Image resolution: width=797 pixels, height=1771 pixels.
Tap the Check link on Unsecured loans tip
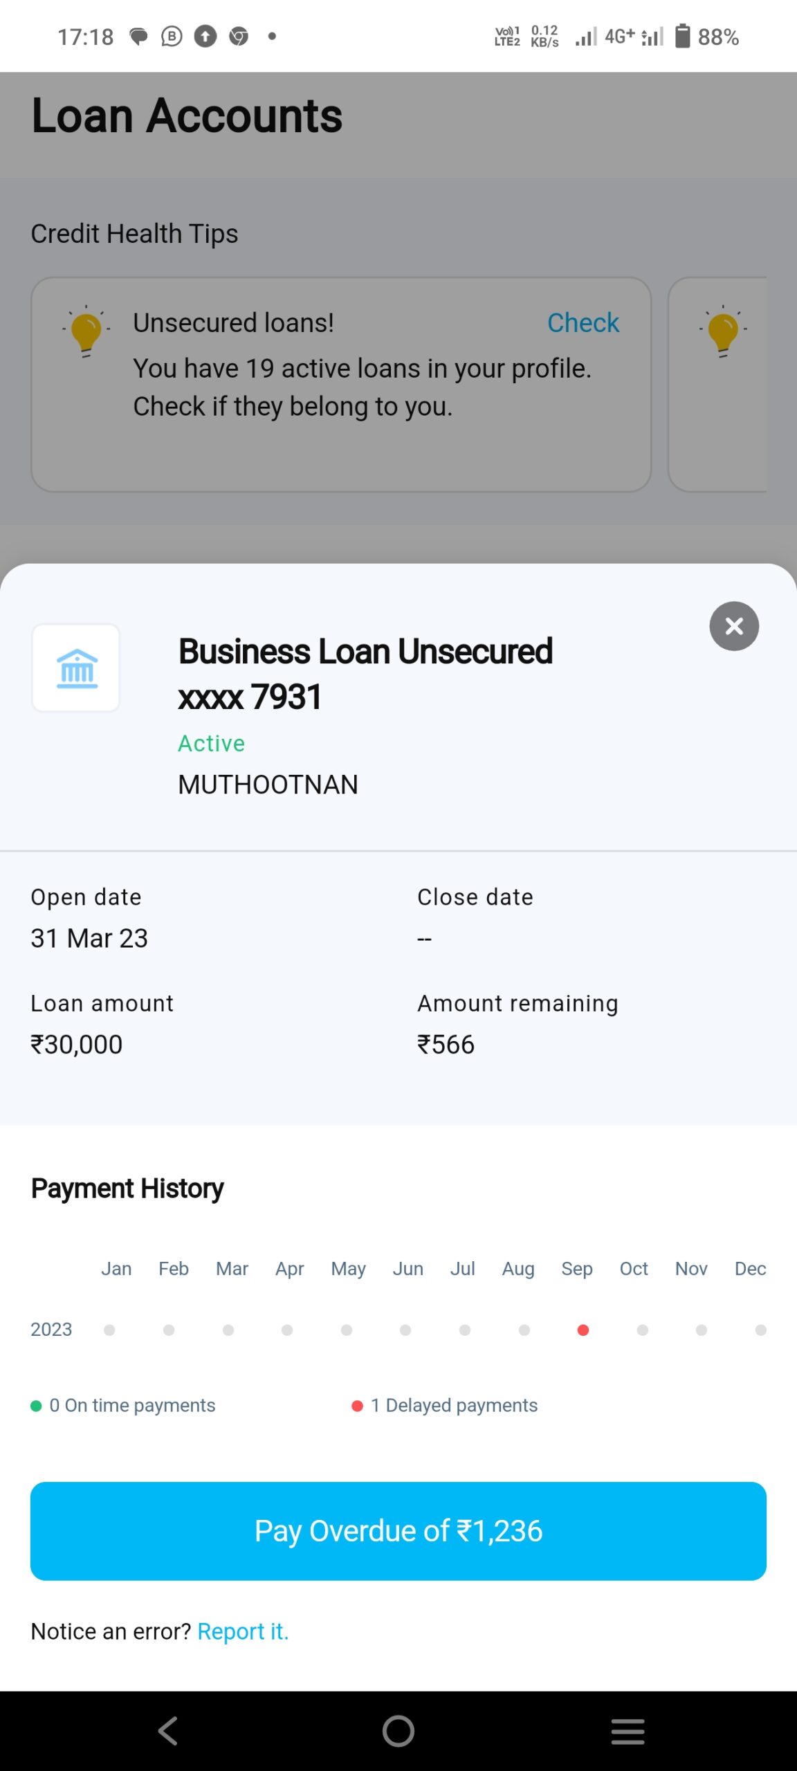point(583,323)
